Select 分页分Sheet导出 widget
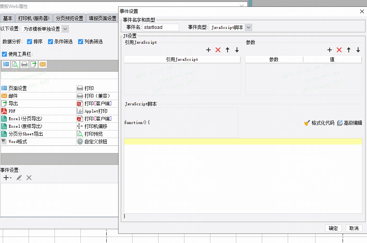Image resolution: width=367 pixels, height=243 pixels. [x=38, y=134]
